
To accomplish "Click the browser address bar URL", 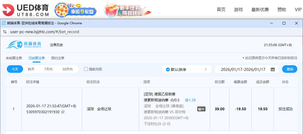I will pyautogui.click(x=45, y=32).
